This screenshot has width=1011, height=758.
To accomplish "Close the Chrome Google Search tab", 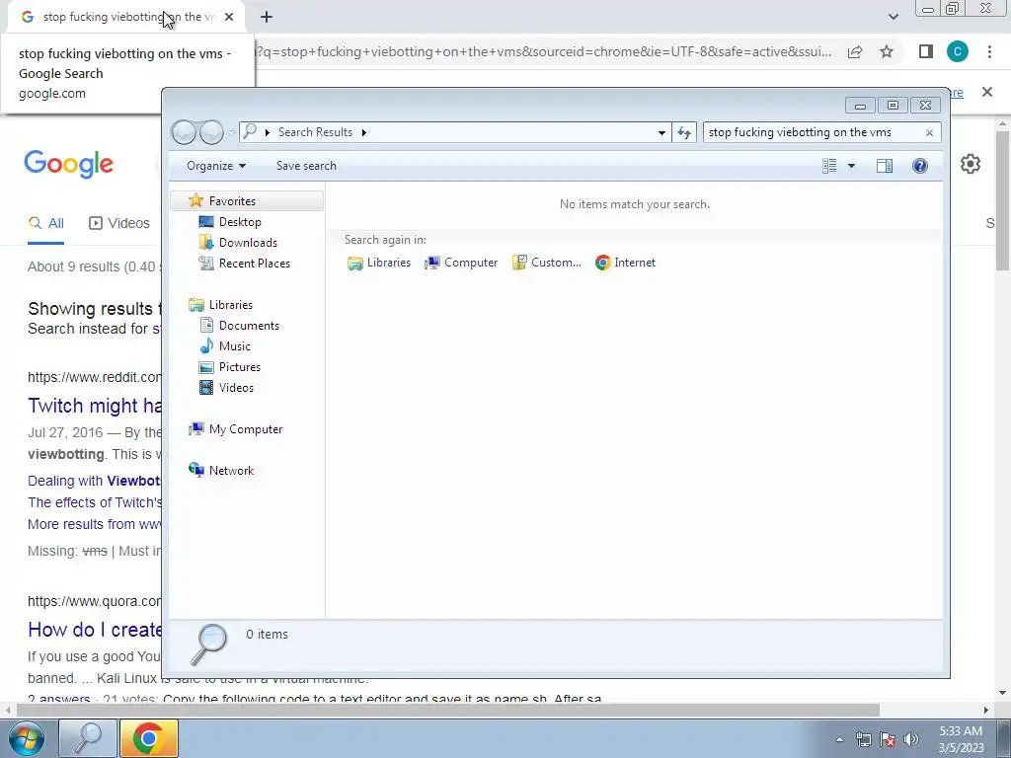I will 229,17.
